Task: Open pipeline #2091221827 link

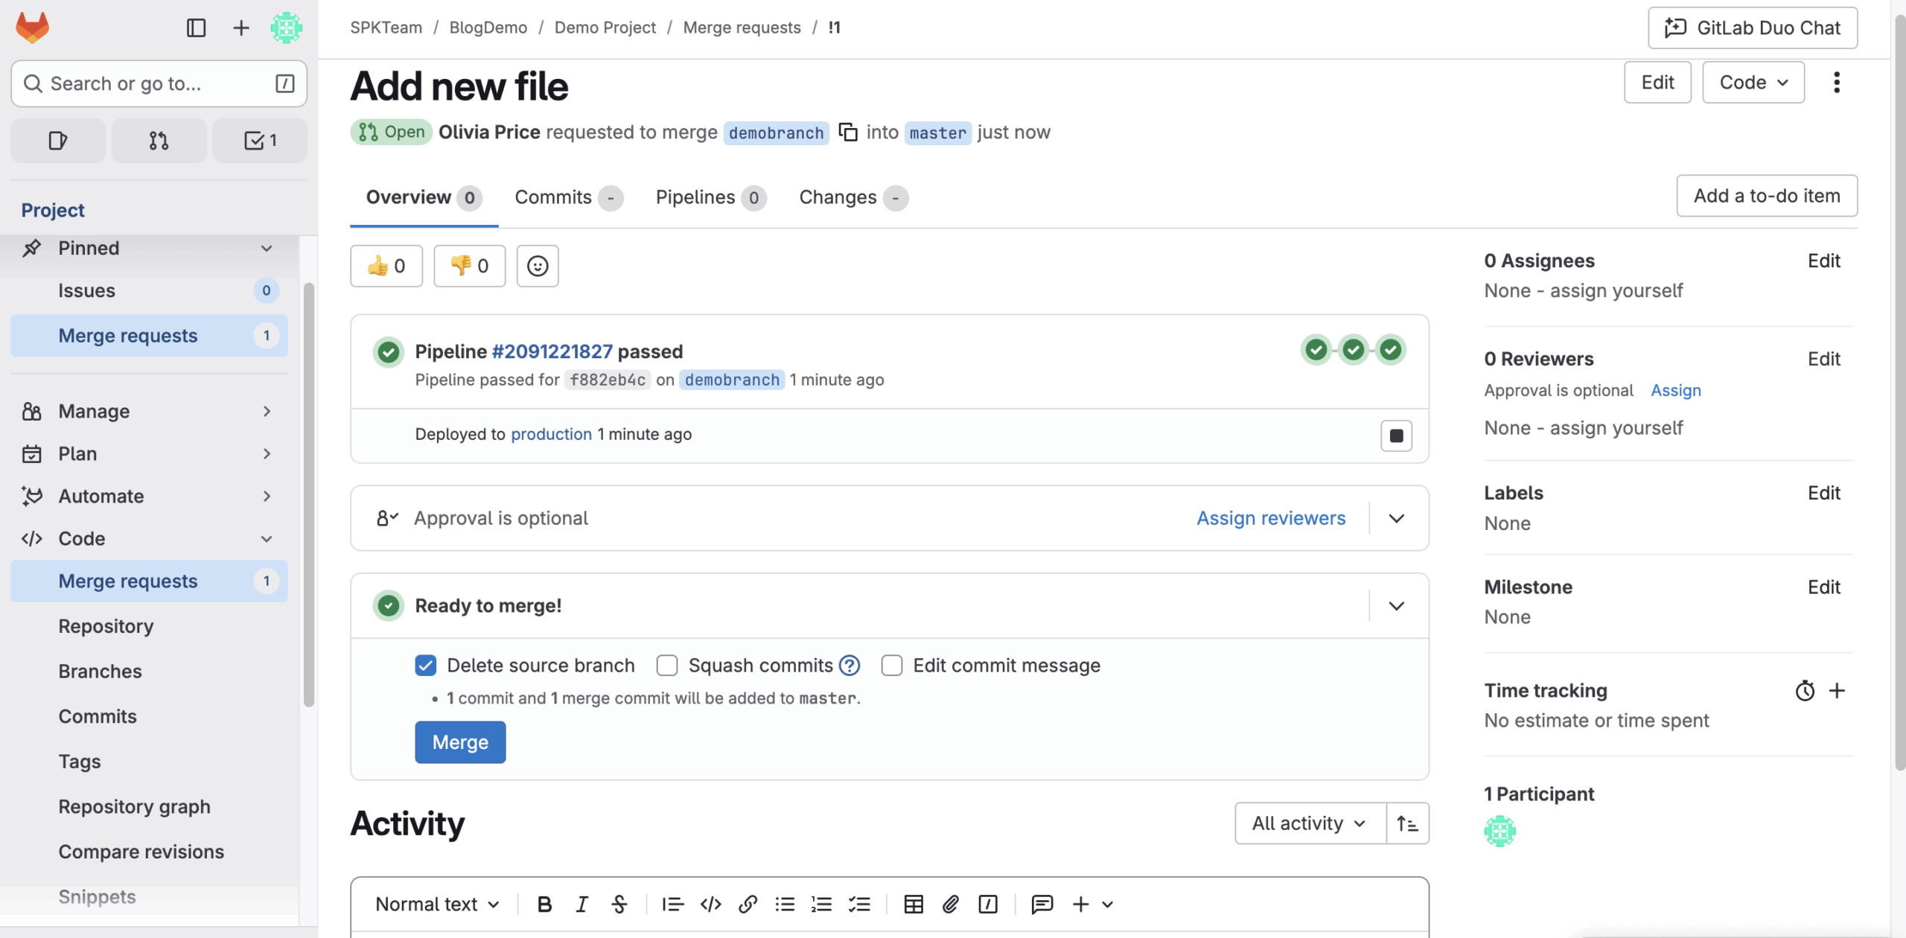Action: 552,351
